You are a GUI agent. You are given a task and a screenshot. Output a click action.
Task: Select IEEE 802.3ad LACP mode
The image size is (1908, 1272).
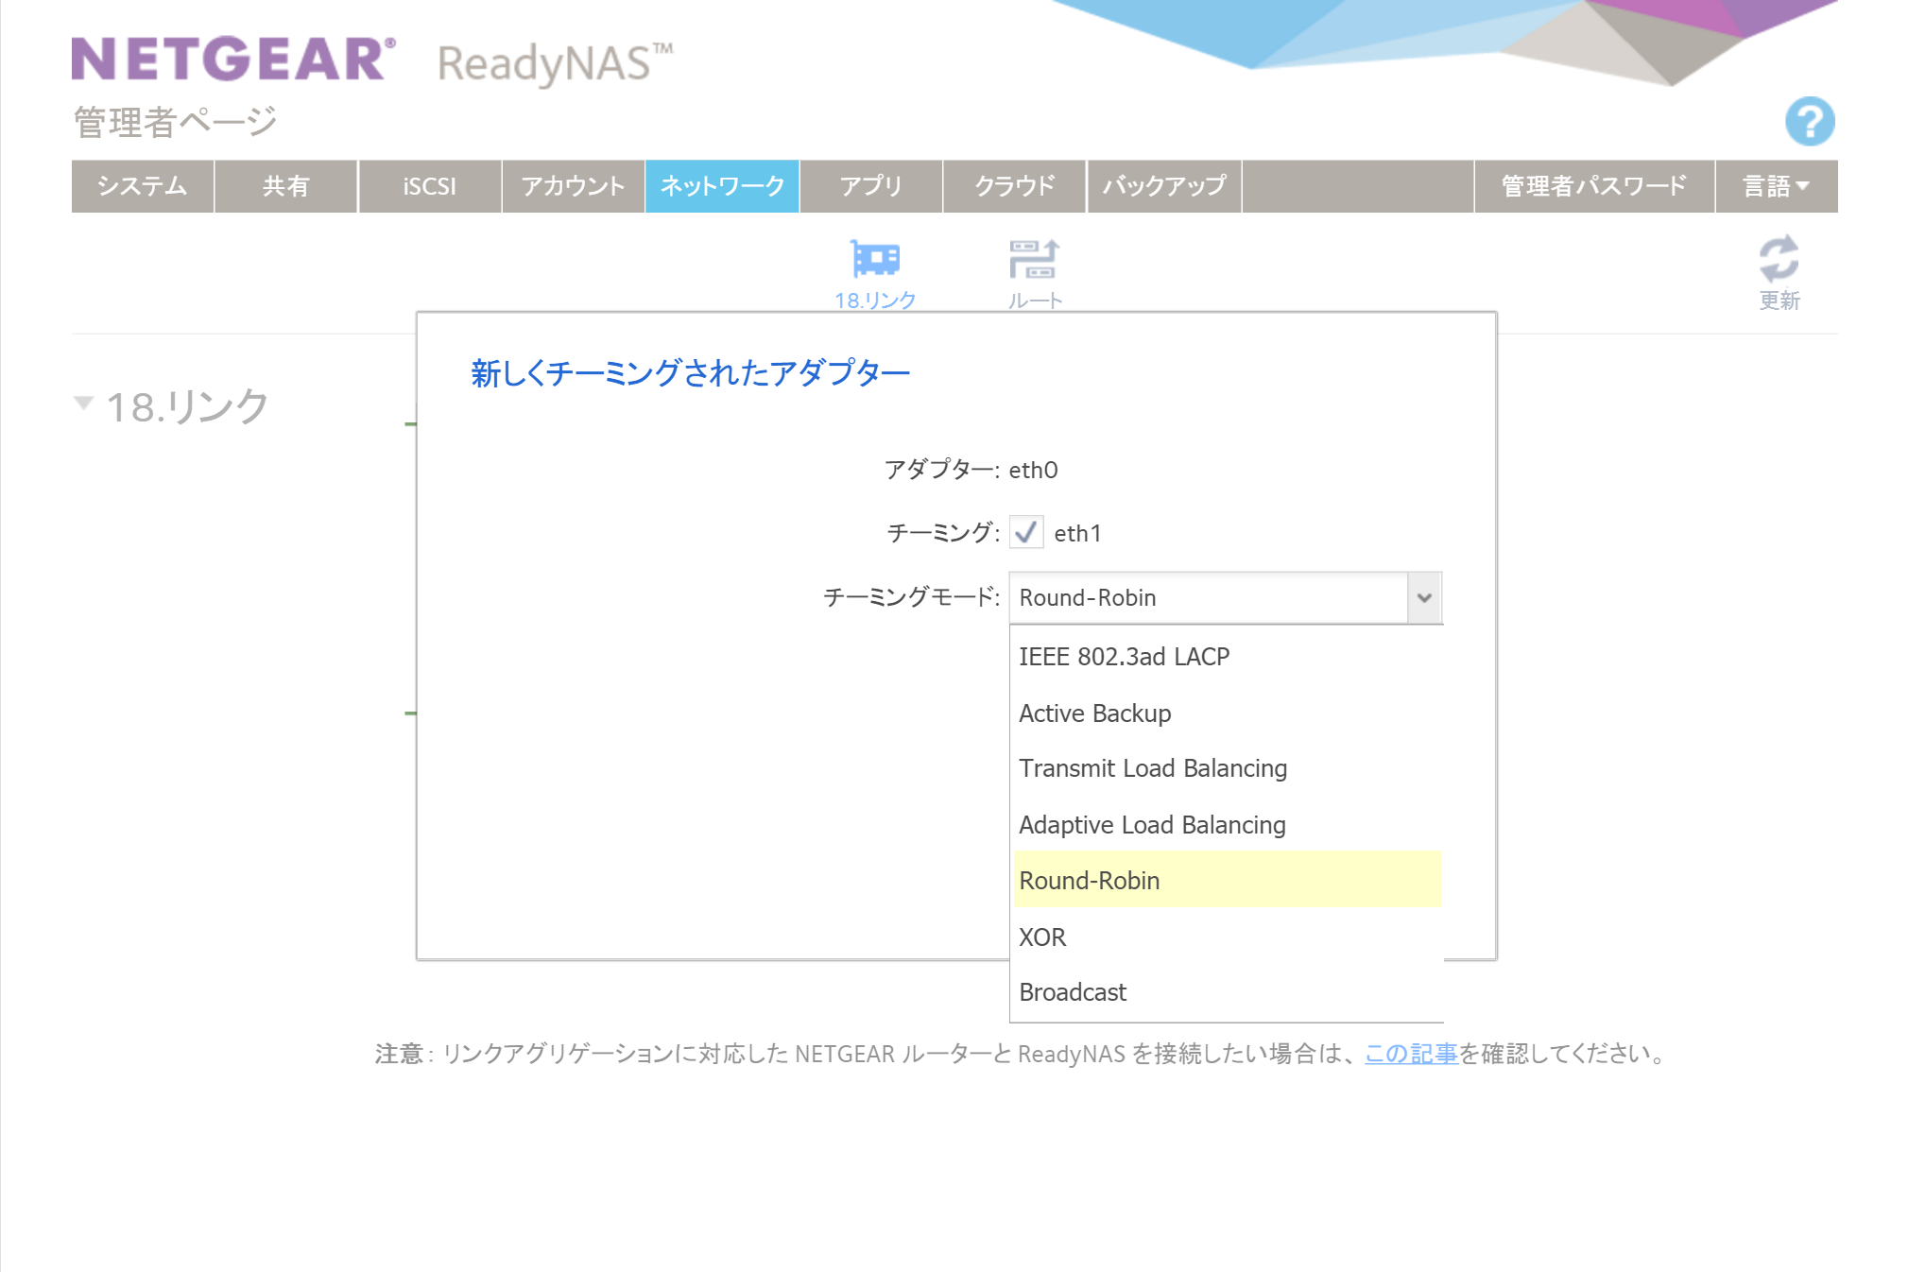click(1124, 657)
